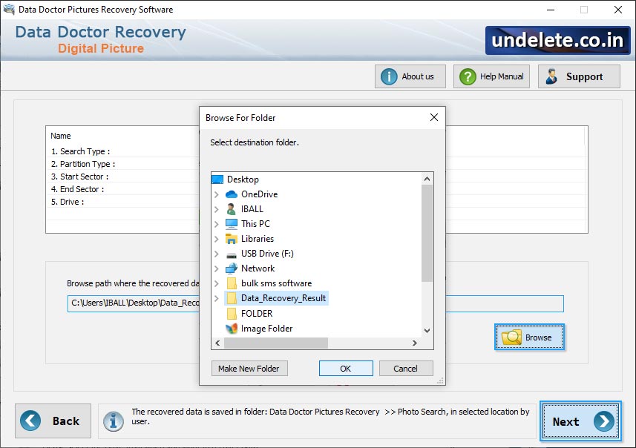
Task: Click the vertical scrollbar down arrow
Action: [427, 330]
